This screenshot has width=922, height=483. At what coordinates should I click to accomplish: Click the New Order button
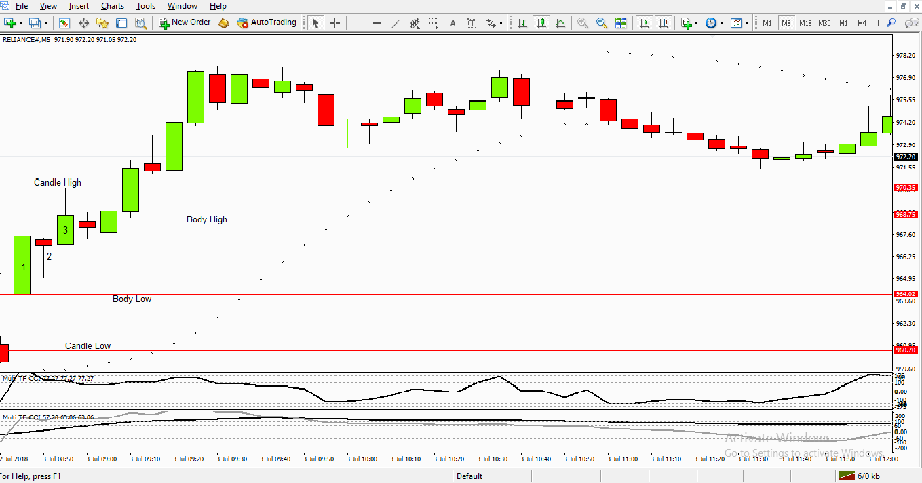(x=185, y=22)
